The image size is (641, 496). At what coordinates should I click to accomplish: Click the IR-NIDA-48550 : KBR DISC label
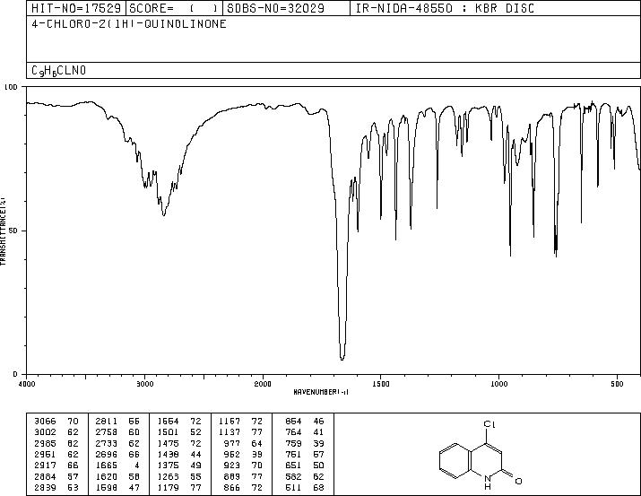tap(445, 8)
